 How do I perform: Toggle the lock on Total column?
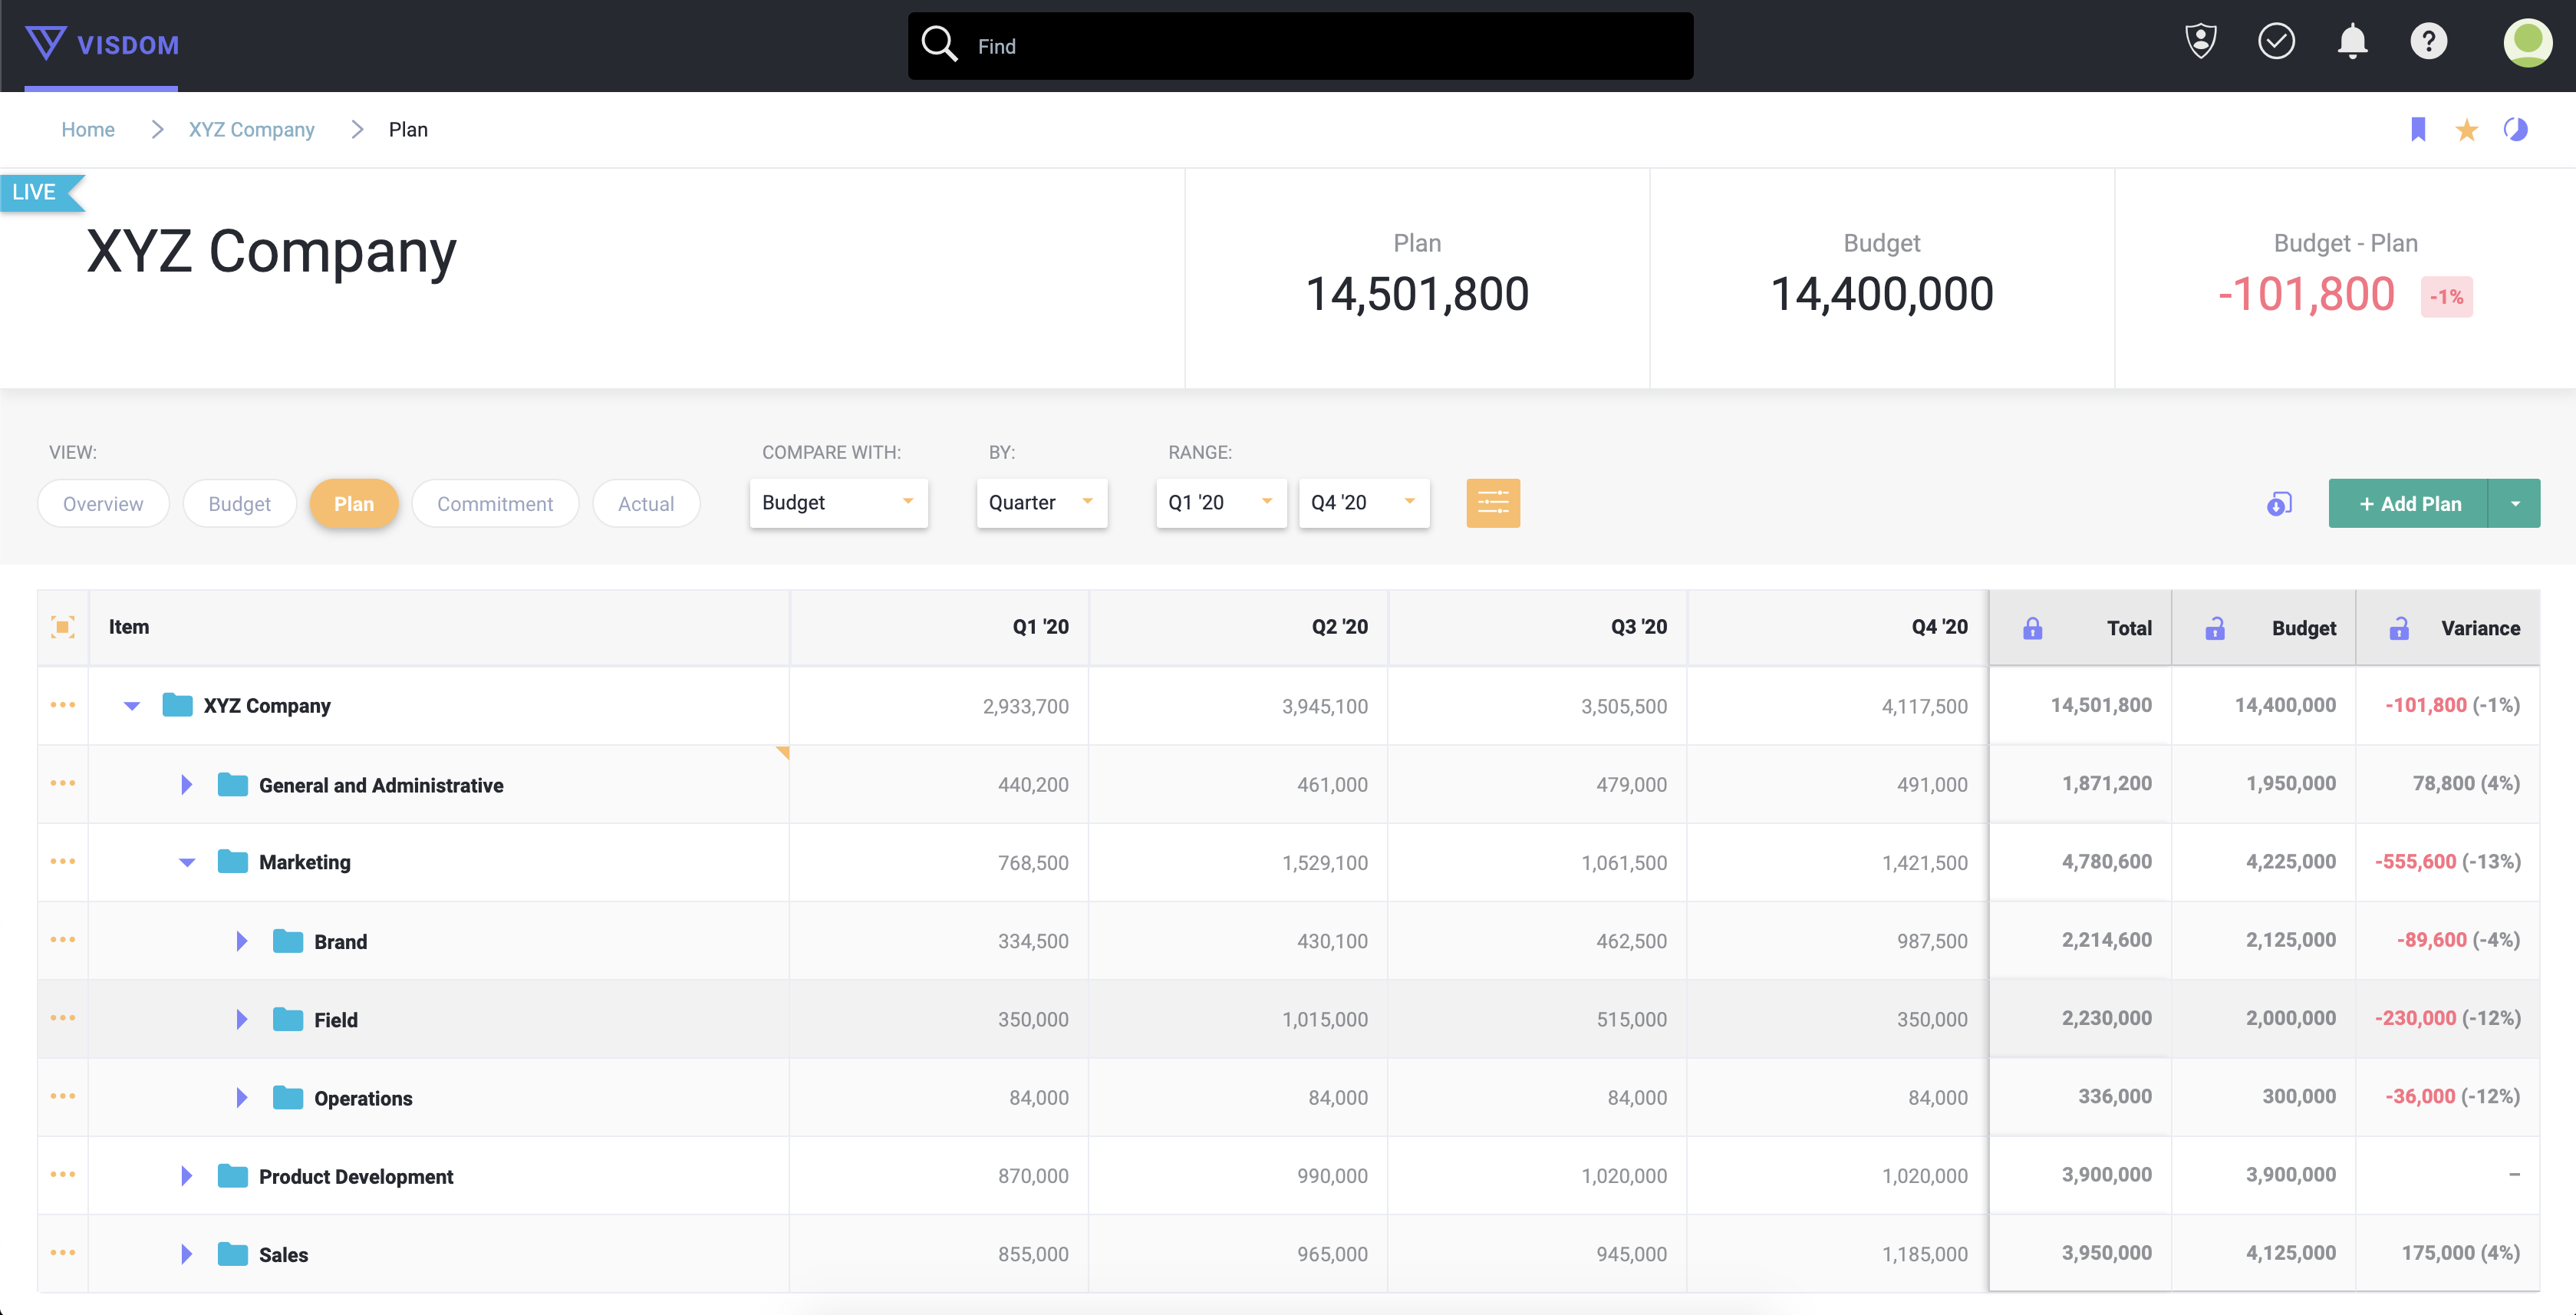(x=2032, y=628)
